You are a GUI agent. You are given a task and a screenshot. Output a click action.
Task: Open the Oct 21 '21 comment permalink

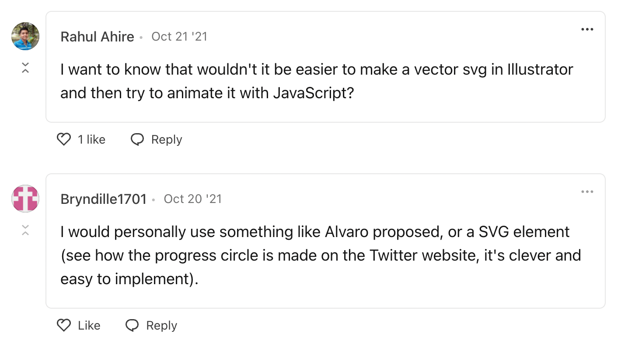179,37
